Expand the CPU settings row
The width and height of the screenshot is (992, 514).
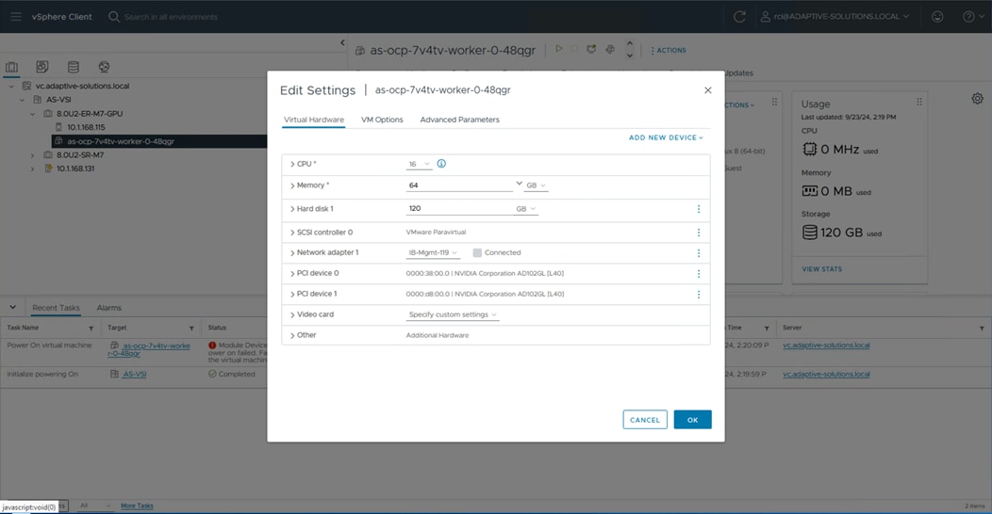(x=292, y=165)
